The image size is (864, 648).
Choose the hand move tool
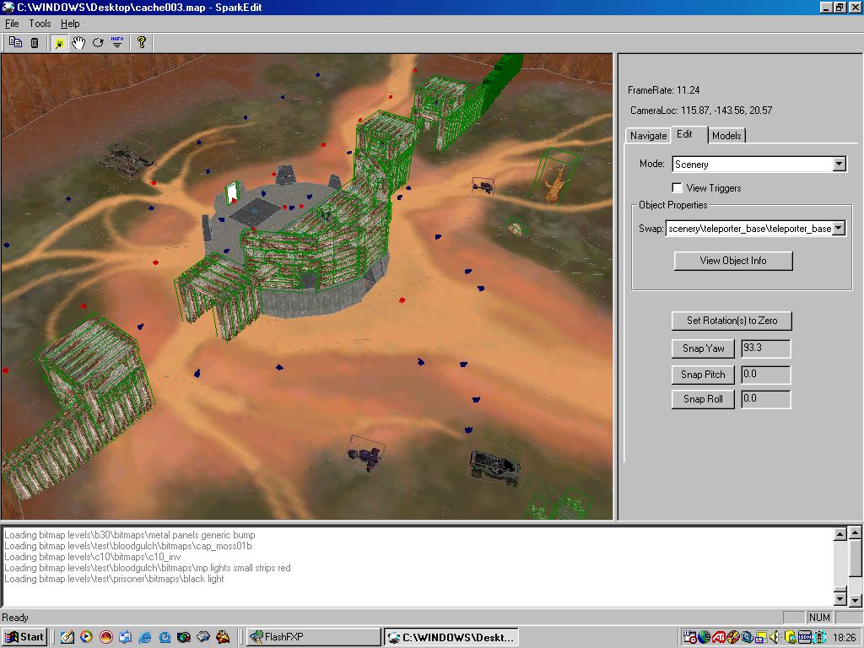(78, 42)
